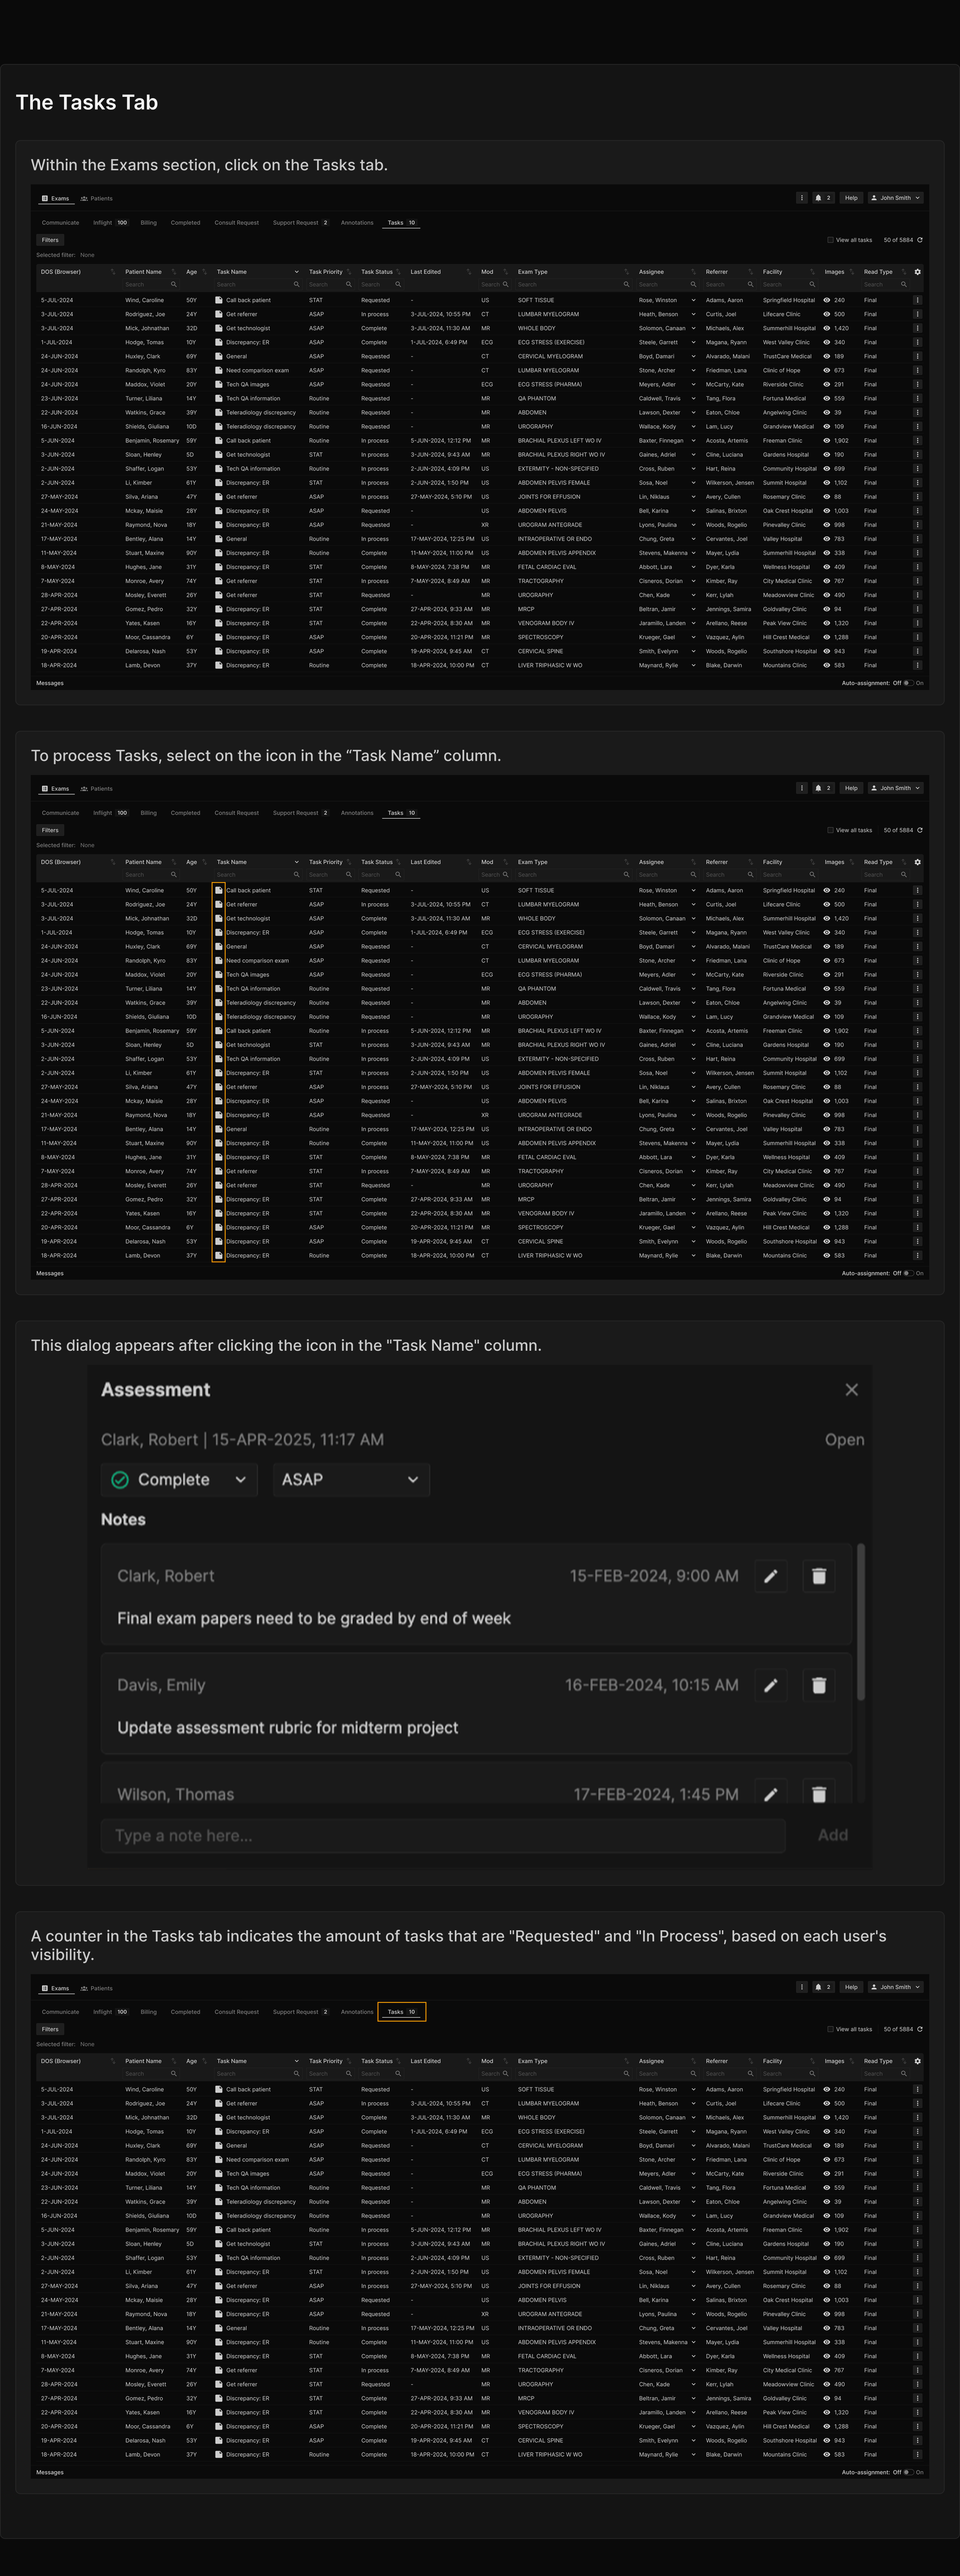960x2576 pixels.
Task: Expand the John Smith menu in the second screenshot
Action: (895, 788)
